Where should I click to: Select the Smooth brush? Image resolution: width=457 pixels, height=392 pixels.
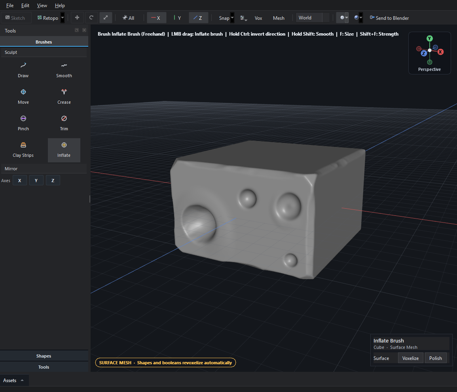64,70
